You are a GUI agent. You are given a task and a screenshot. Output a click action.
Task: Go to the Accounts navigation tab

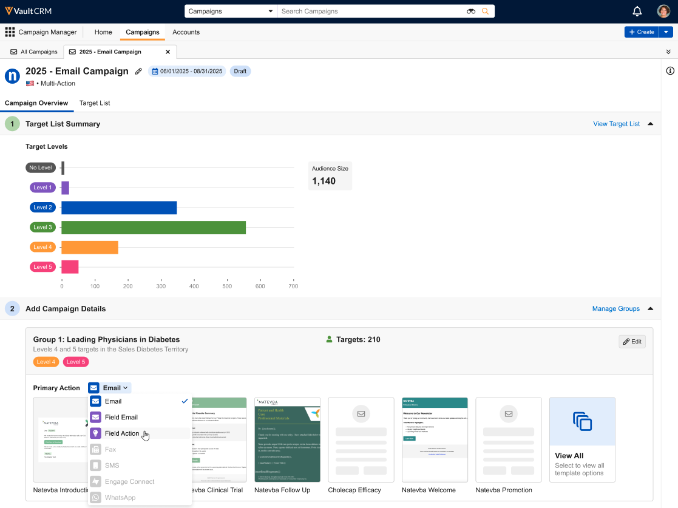pos(186,32)
